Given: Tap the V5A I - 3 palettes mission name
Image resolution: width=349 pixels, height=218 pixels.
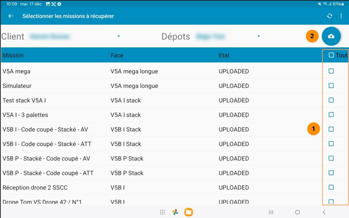Looking at the screenshot, I should [25, 115].
